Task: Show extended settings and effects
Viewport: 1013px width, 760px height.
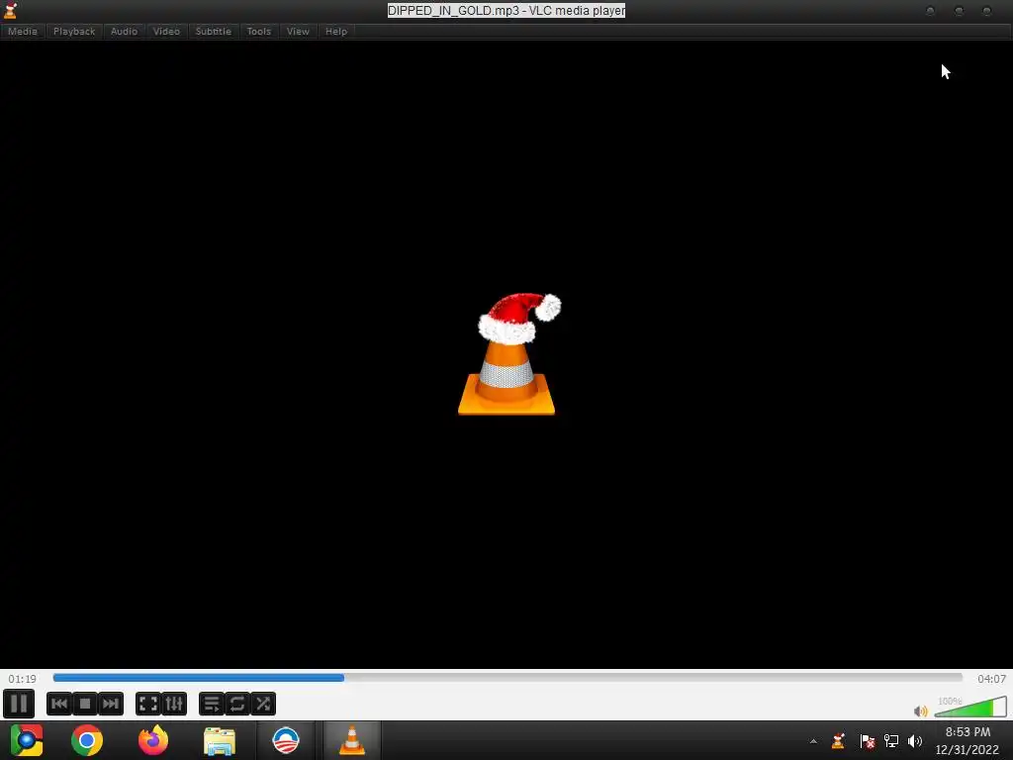Action: [x=174, y=704]
